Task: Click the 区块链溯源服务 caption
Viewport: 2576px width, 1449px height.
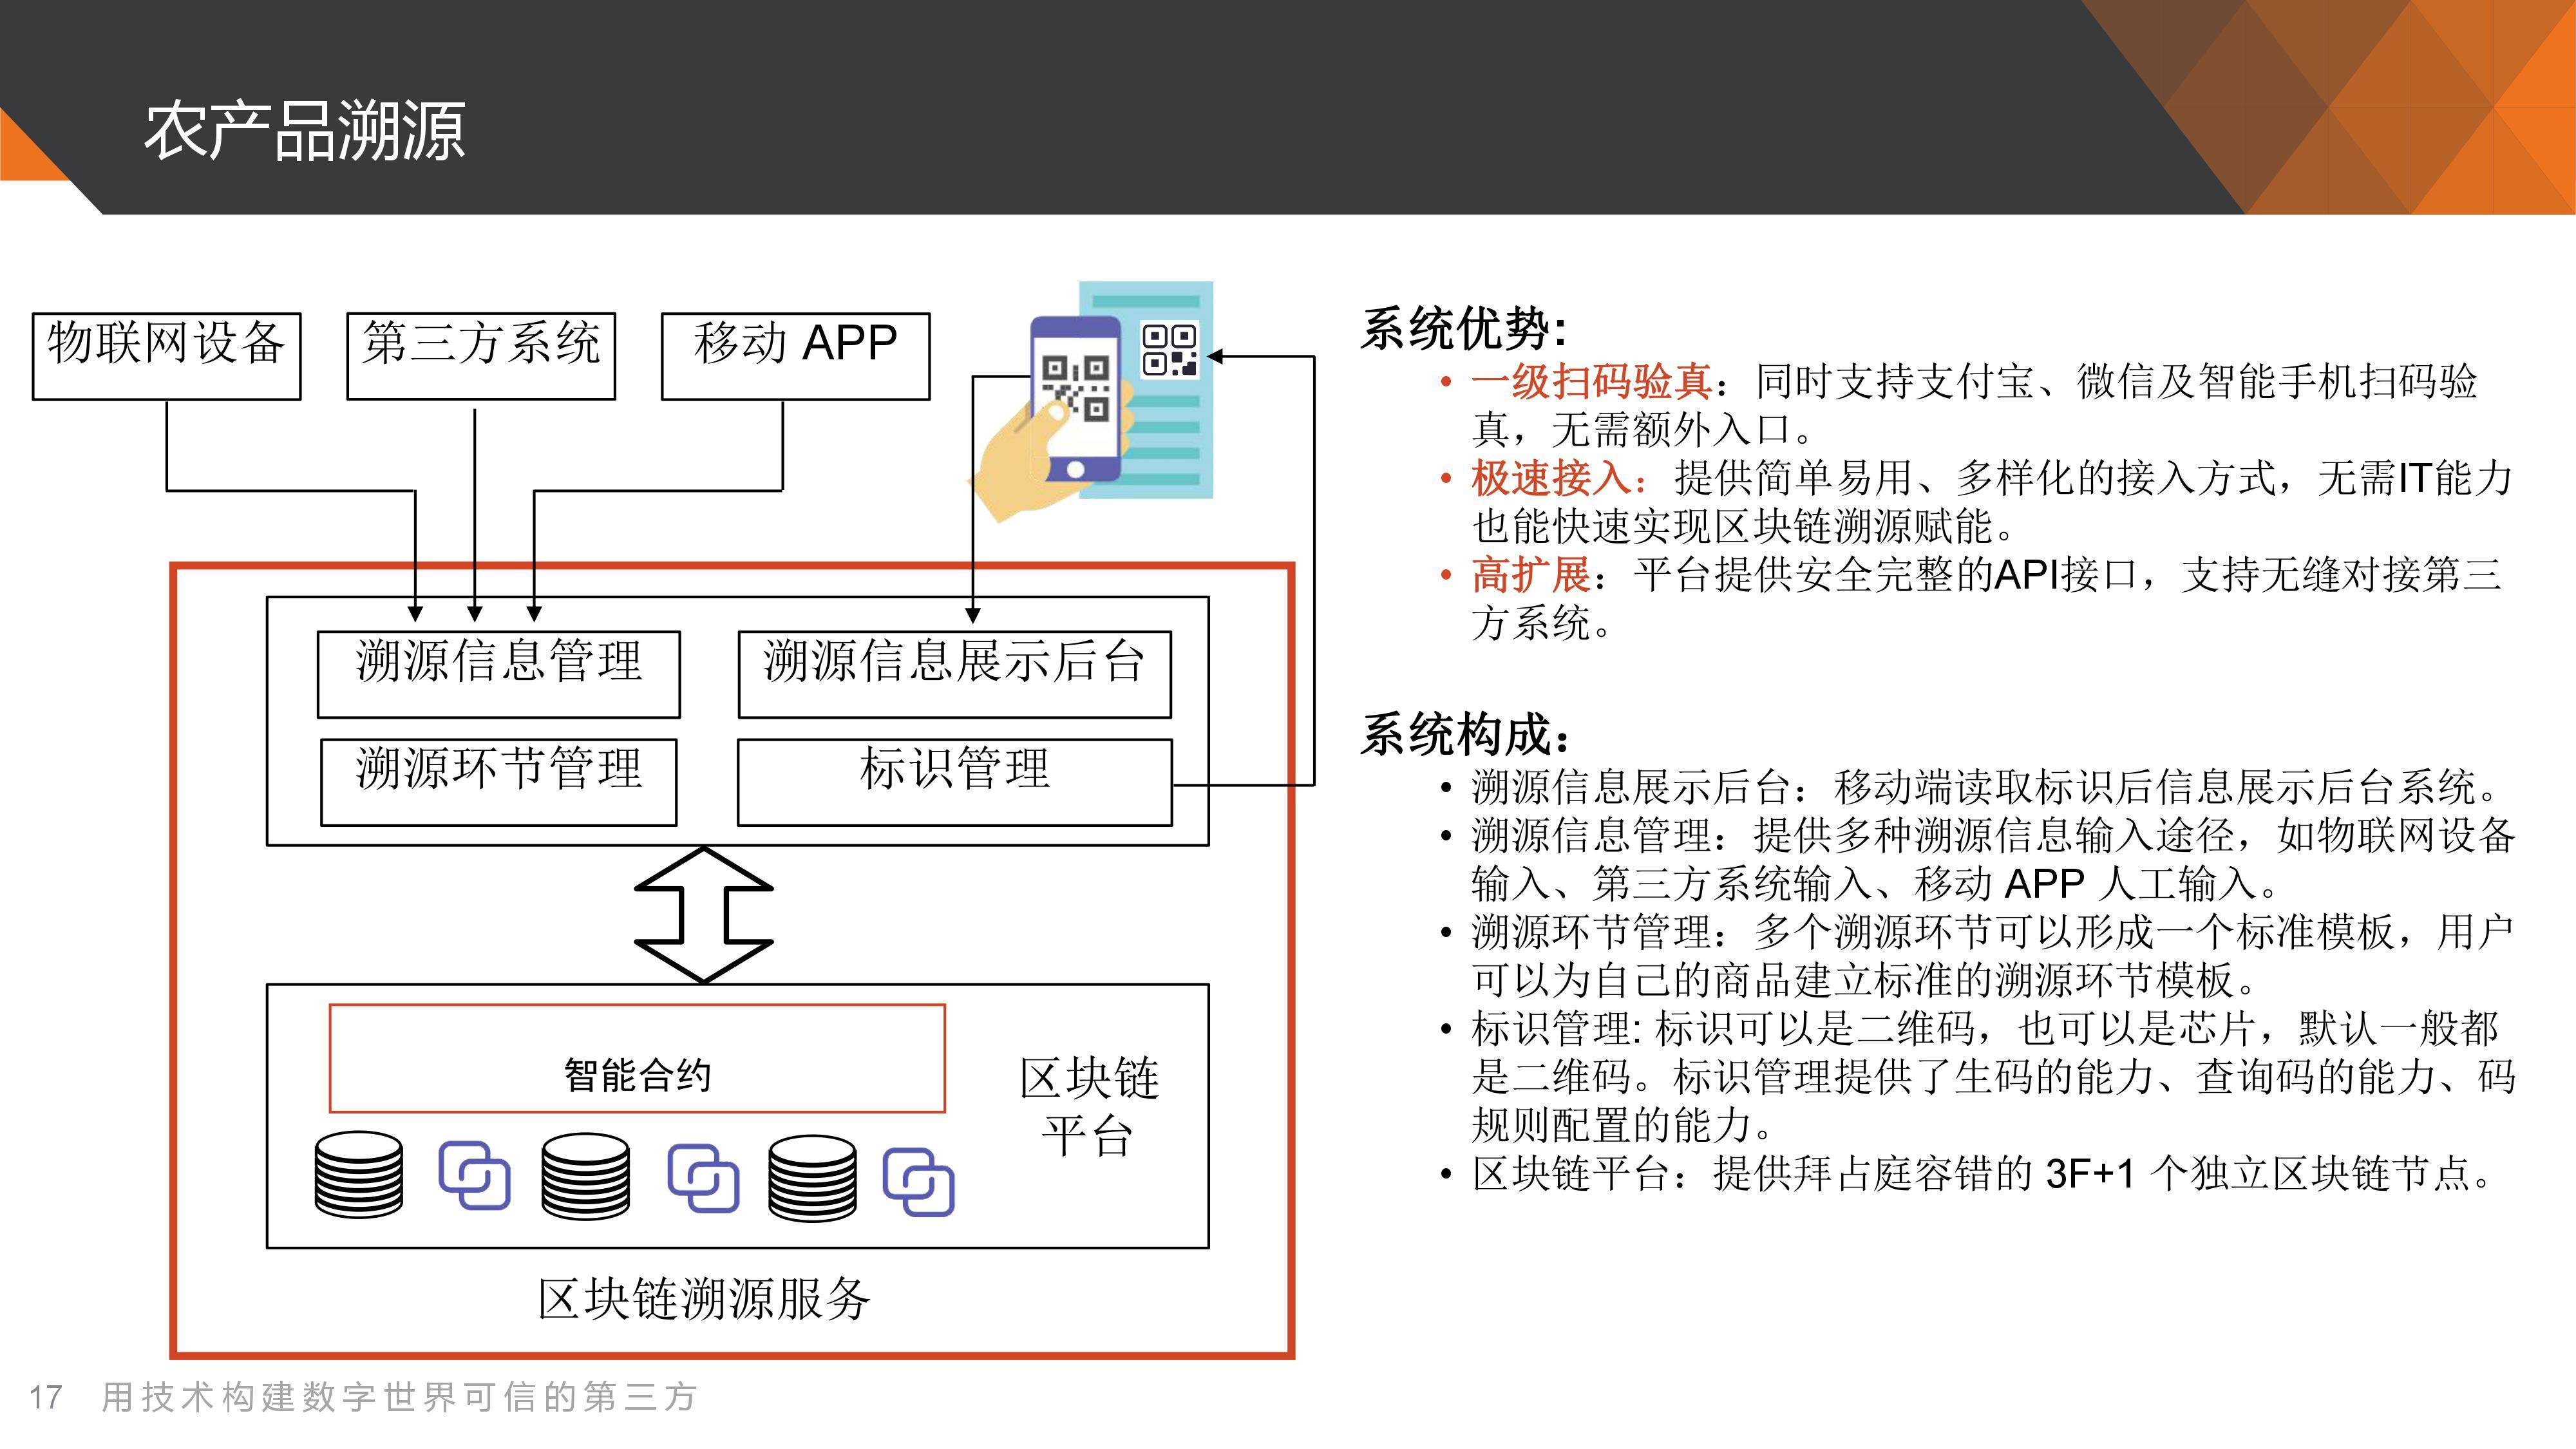Action: click(x=704, y=1299)
